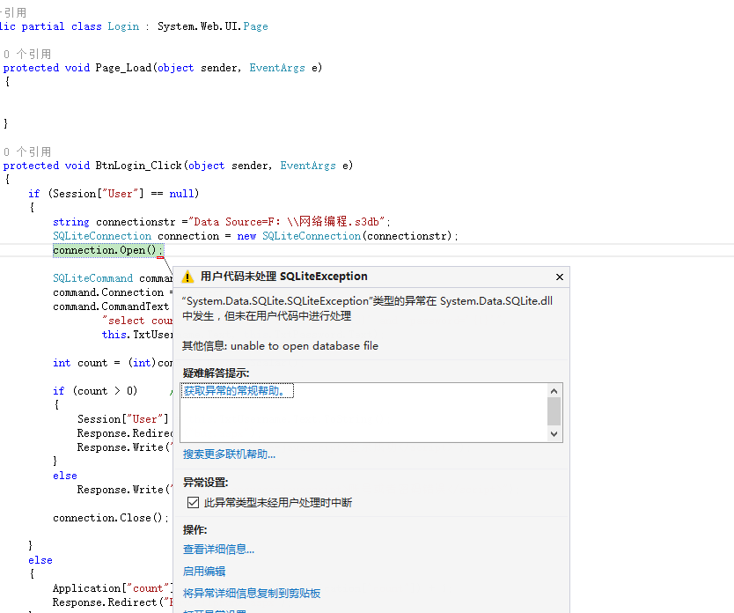This screenshot has height=613, width=734.
Task: Click the '启用编辑' link
Action: (x=203, y=571)
